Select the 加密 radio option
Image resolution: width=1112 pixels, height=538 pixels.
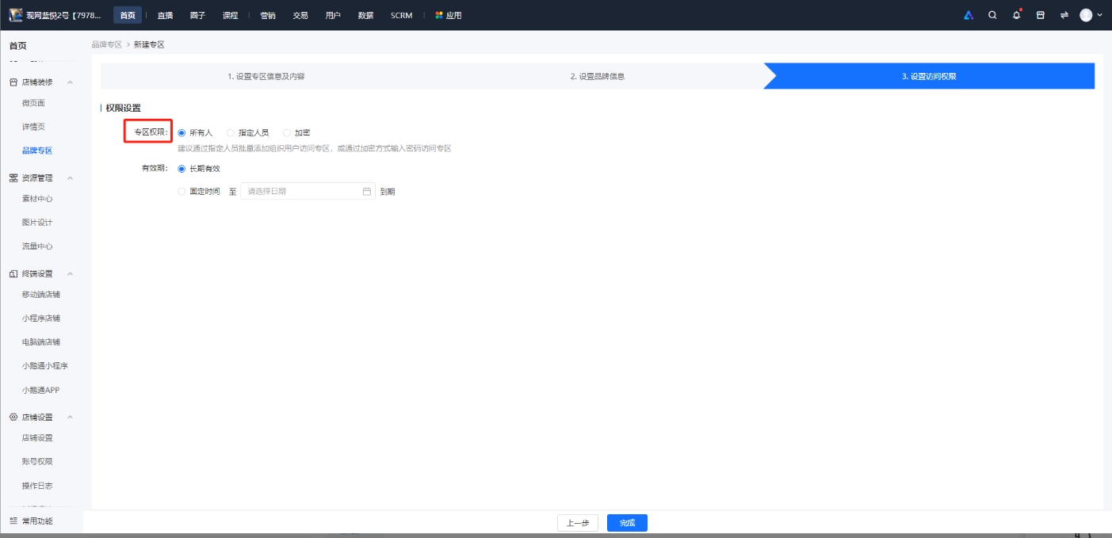[285, 132]
